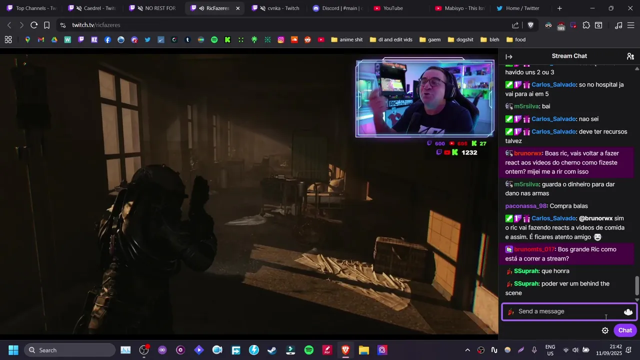Switch to the Caedrel Twitch tab
This screenshot has height=360, width=640.
[x=92, y=8]
